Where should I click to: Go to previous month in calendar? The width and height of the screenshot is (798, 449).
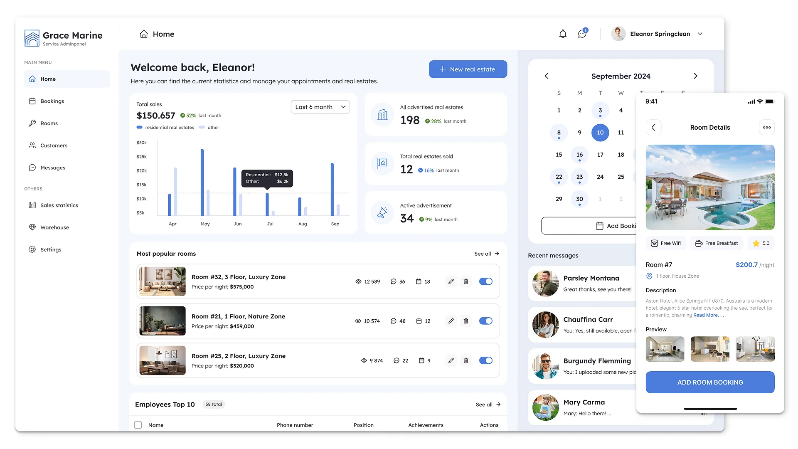pos(547,76)
